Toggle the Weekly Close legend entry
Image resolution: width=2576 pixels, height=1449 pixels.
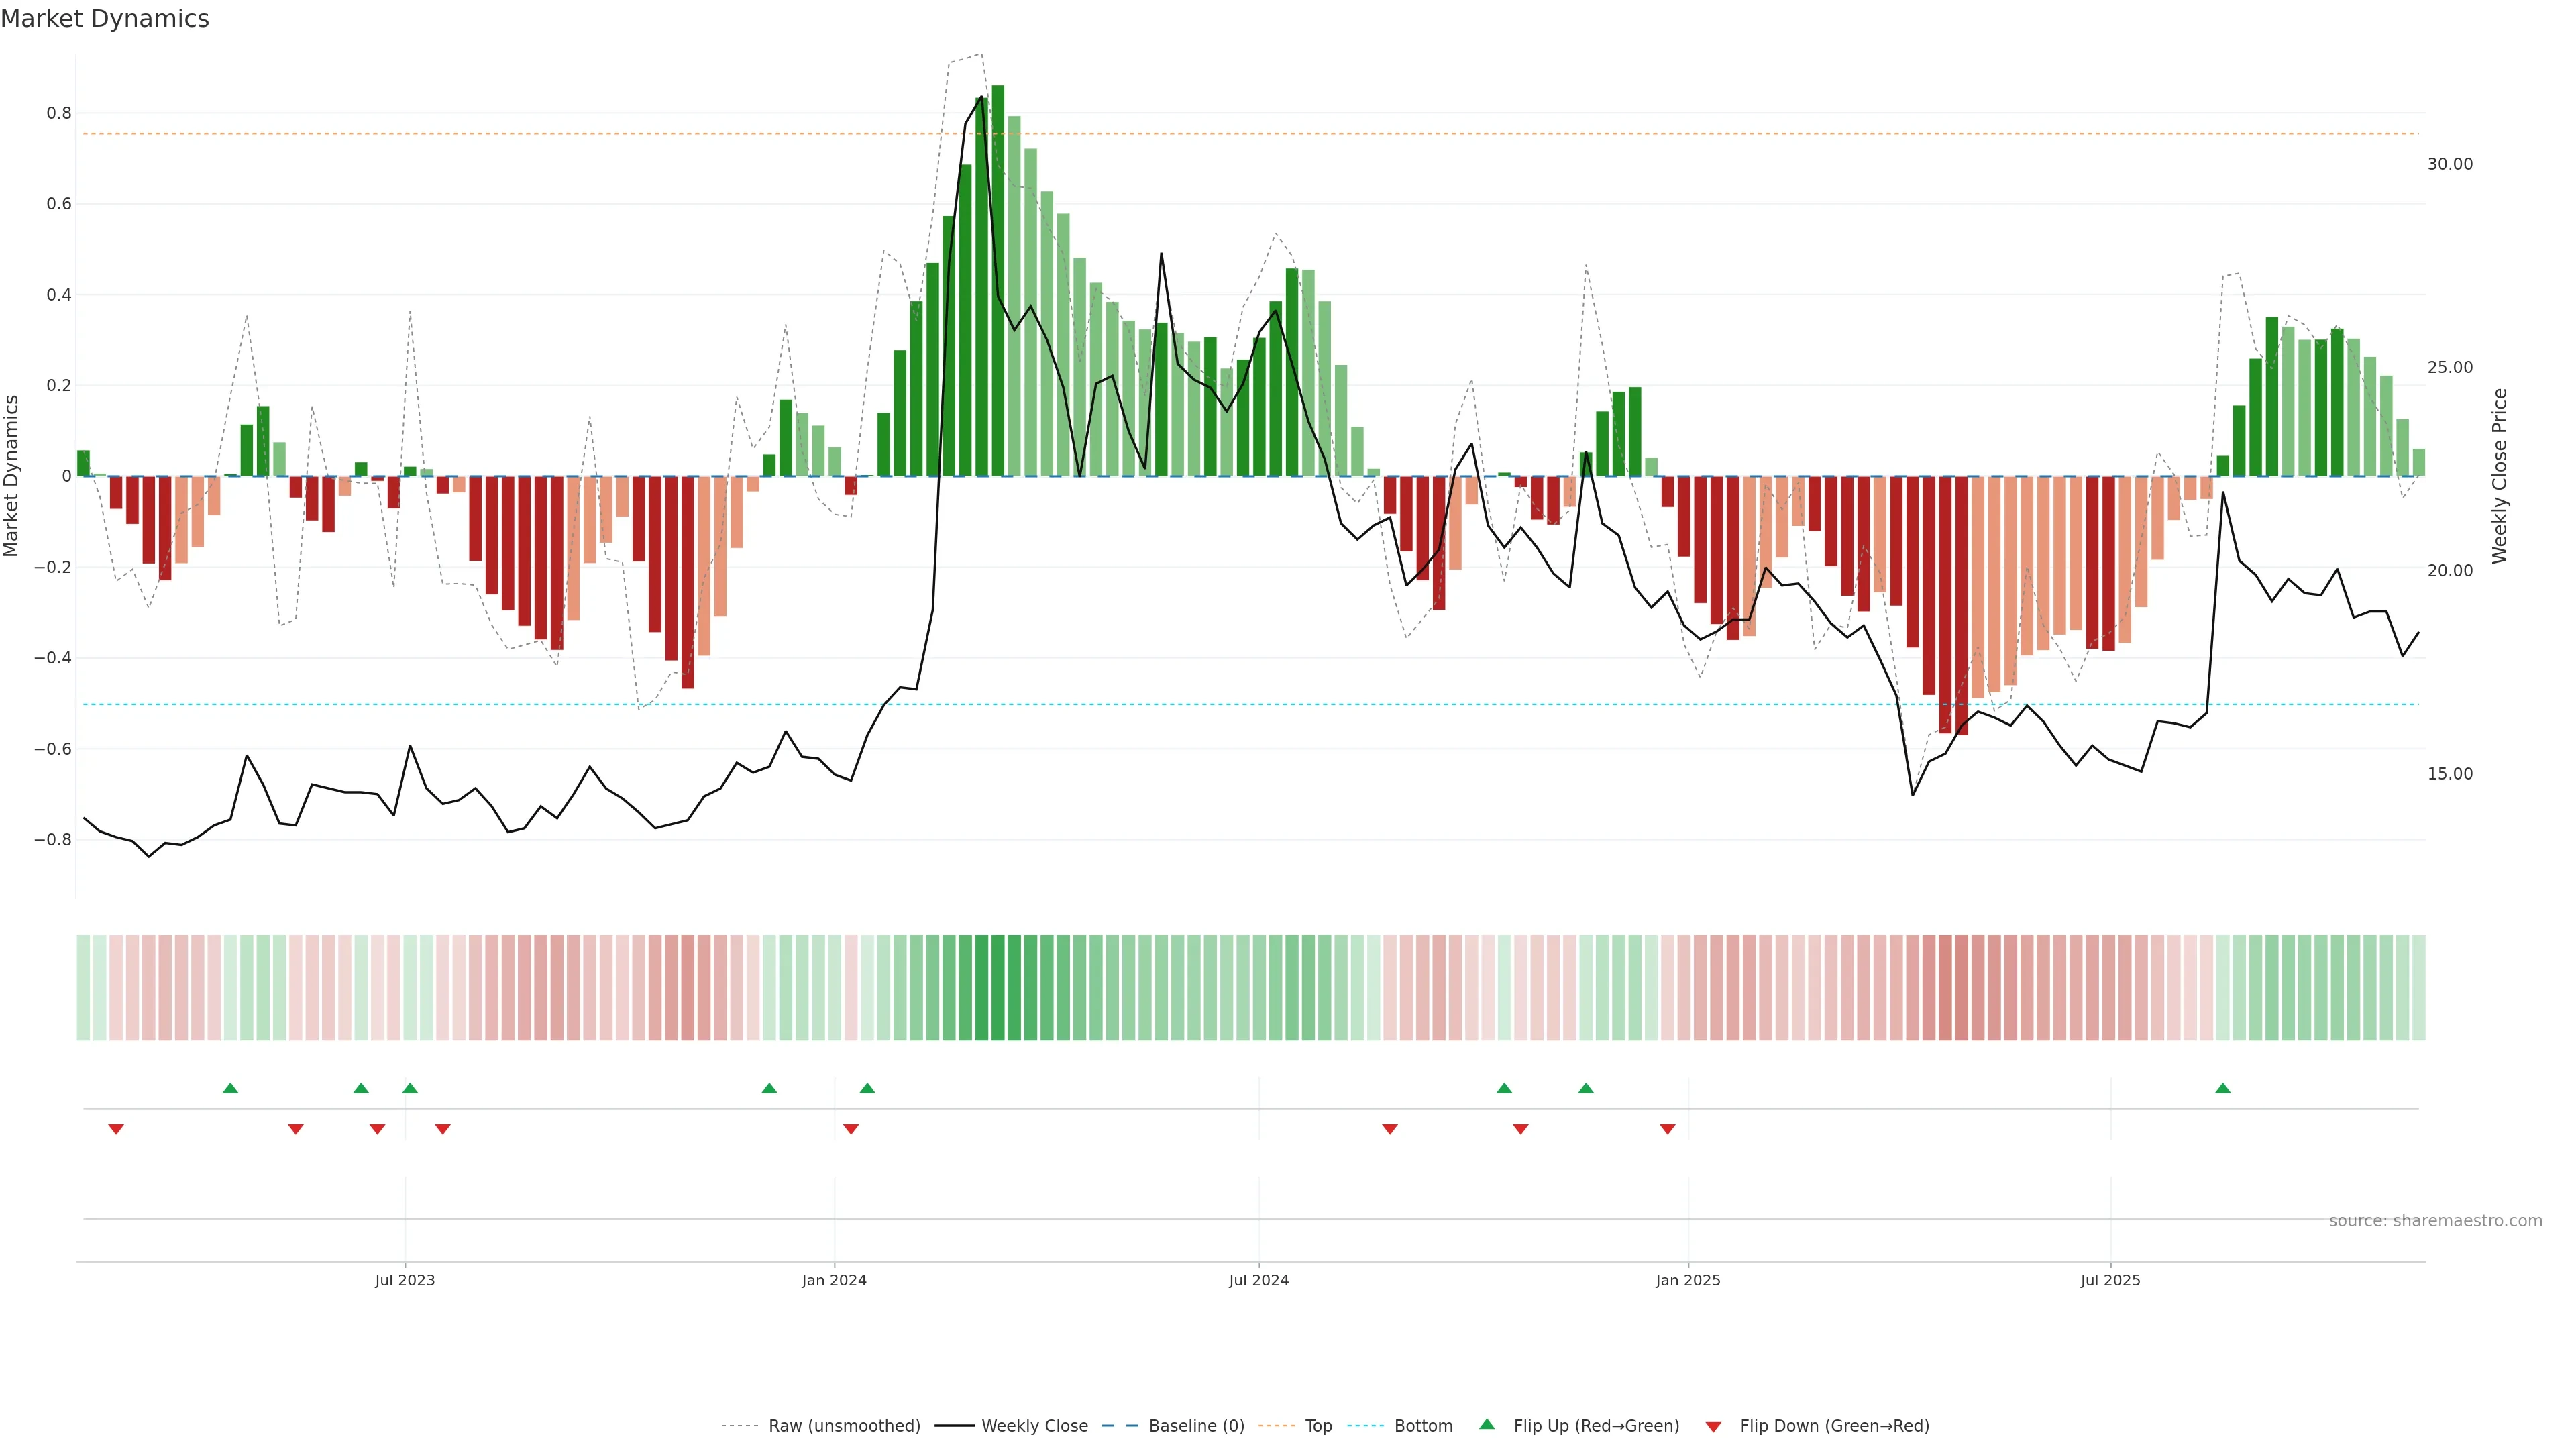(1034, 1426)
